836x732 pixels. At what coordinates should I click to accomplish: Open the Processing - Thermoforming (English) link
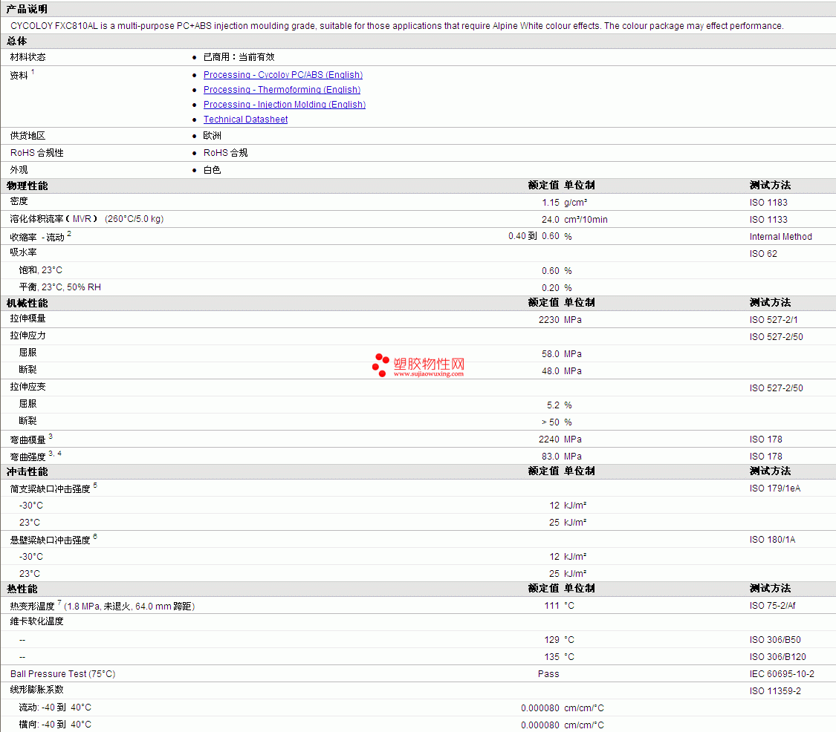[282, 90]
